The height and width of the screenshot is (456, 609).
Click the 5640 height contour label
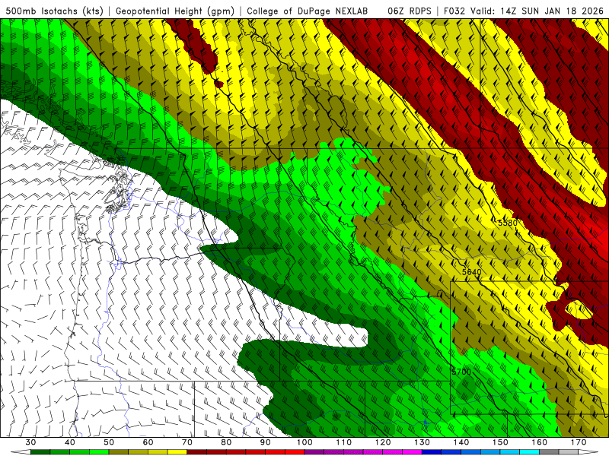471,272
